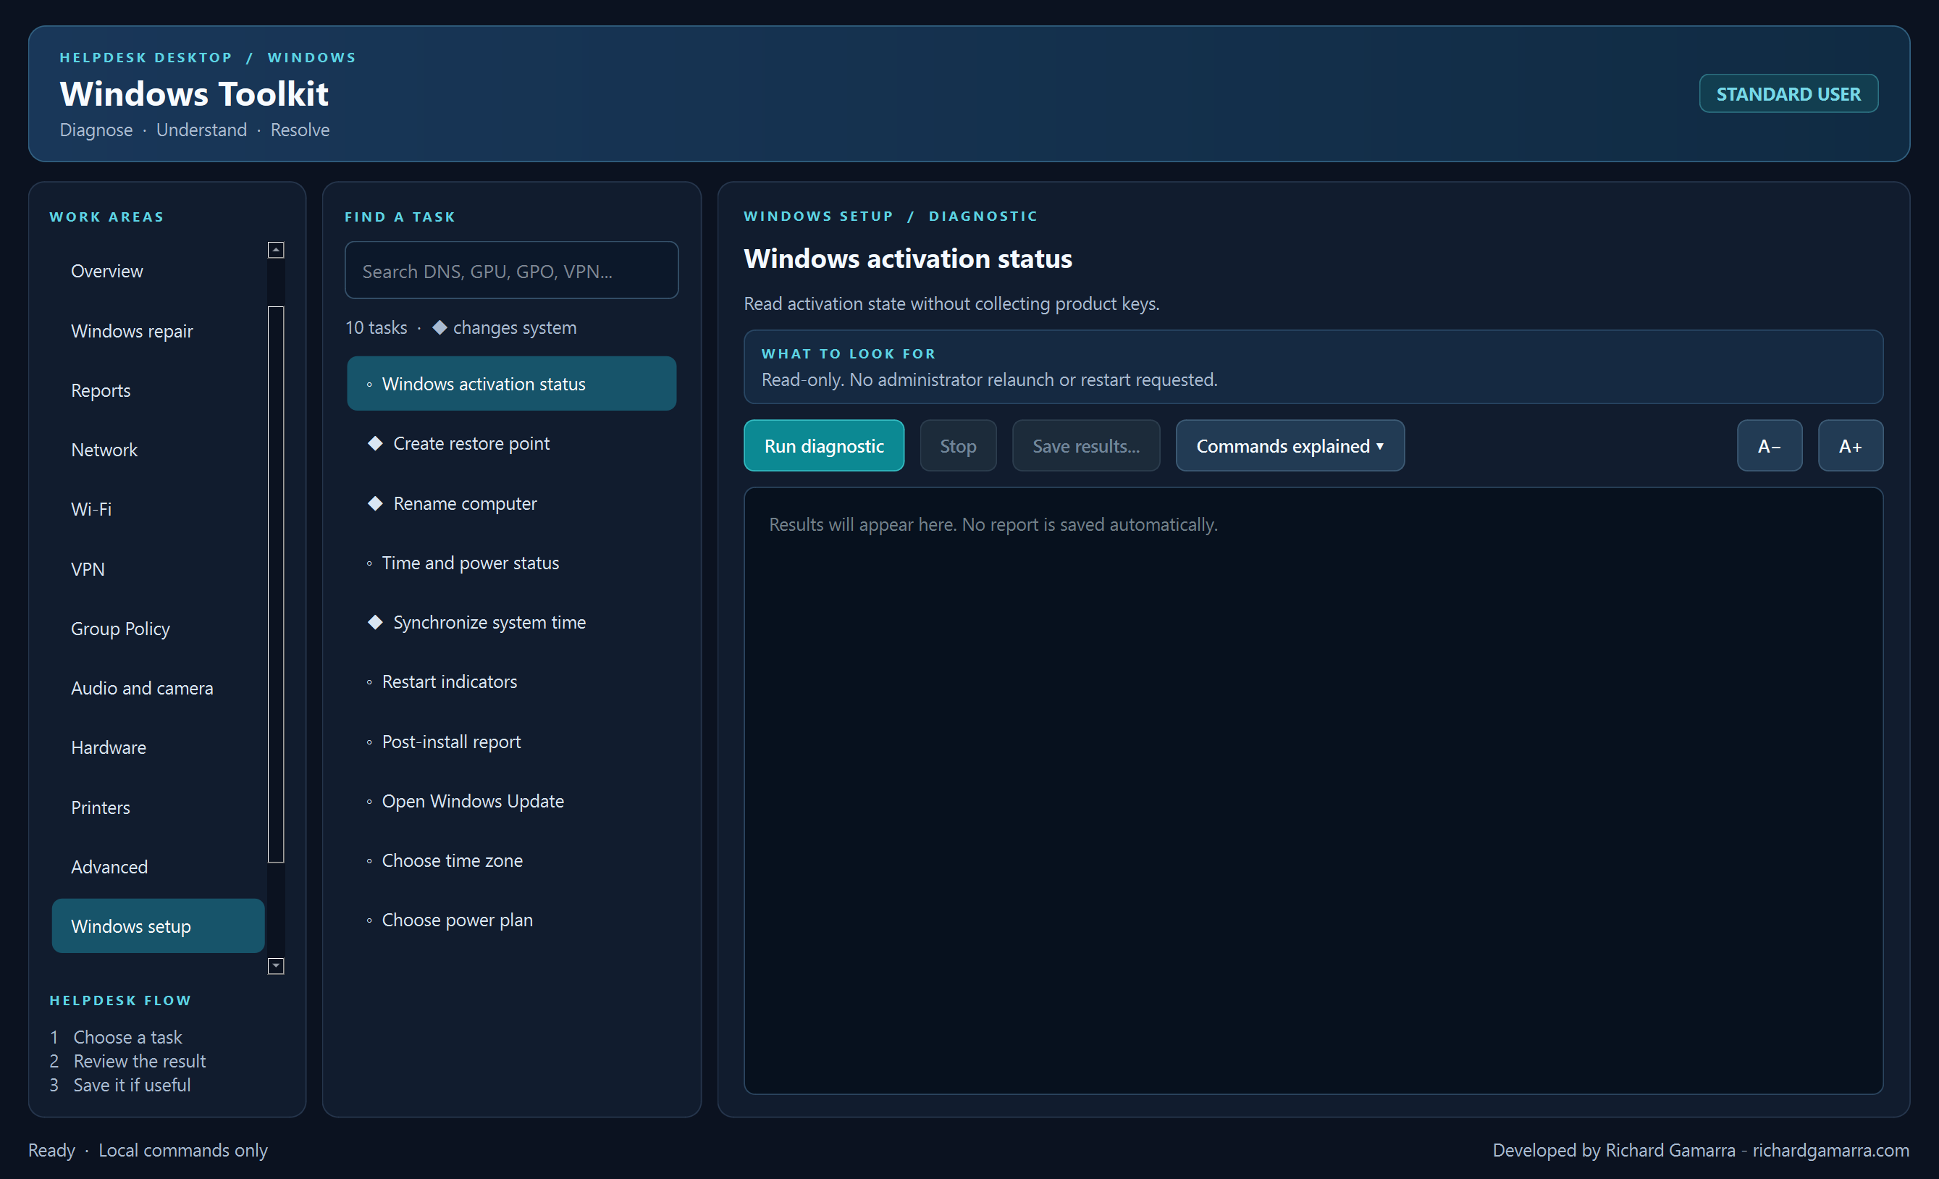Run the diagnostic

pyautogui.click(x=824, y=445)
